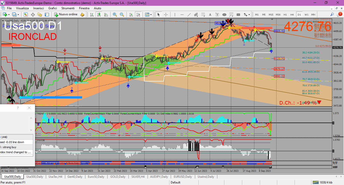Expand the Indicators dropdown arrow
Image resolution: width=344 pixels, height=185 pixels.
[x=151, y=15]
